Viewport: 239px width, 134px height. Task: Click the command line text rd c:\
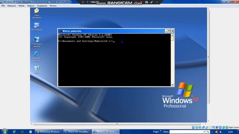click(109, 41)
